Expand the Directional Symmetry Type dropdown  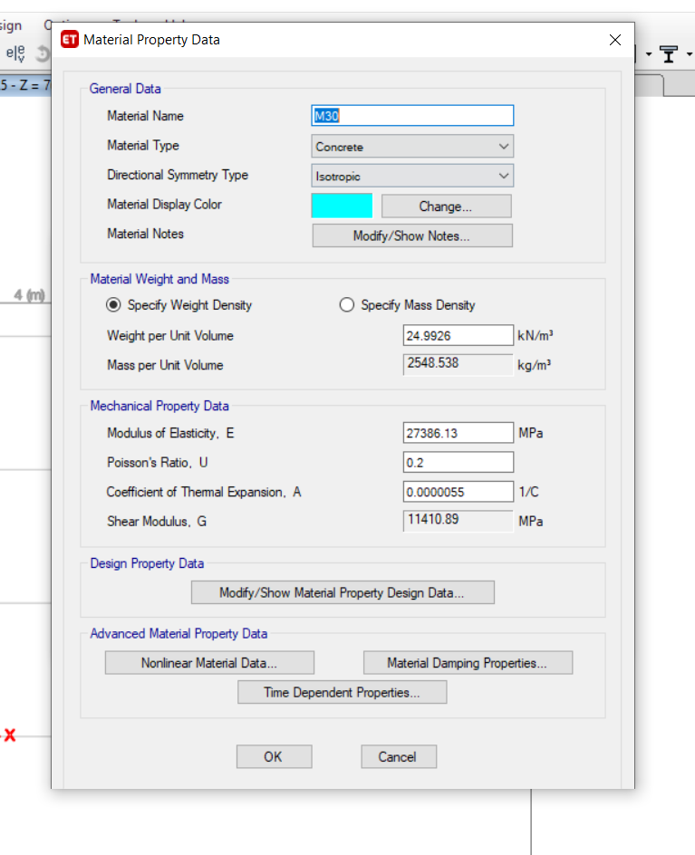(412, 176)
